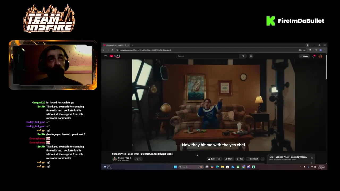Image resolution: width=340 pixels, height=191 pixels.
Task: Click Oregon420 chat username
Action: click(x=39, y=103)
